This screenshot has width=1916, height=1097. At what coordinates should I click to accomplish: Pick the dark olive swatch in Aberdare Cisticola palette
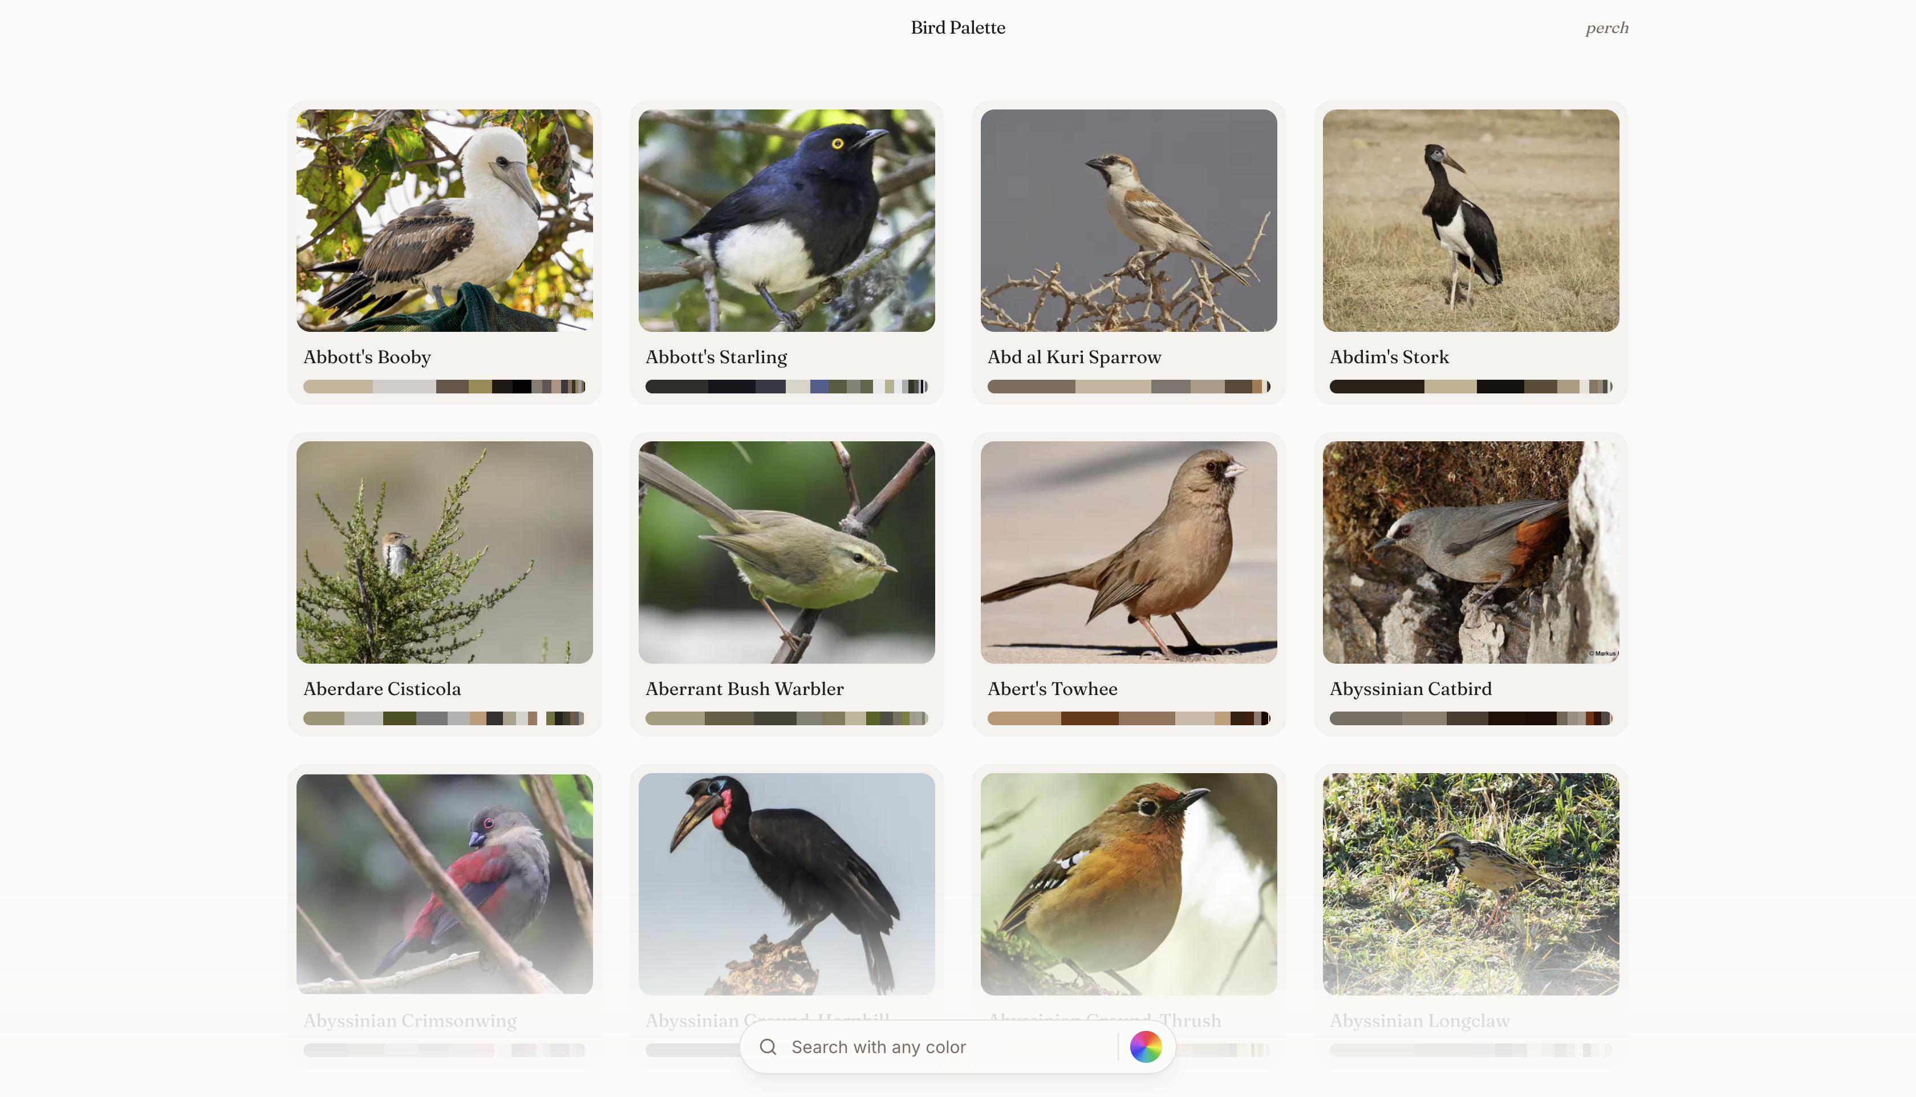[x=399, y=719]
